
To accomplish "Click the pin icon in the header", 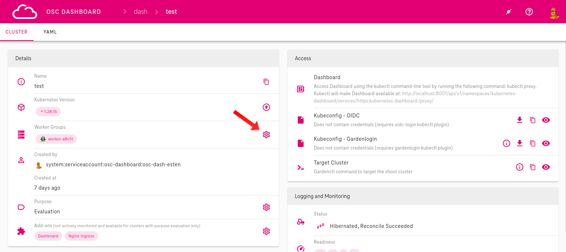I will click(x=509, y=11).
